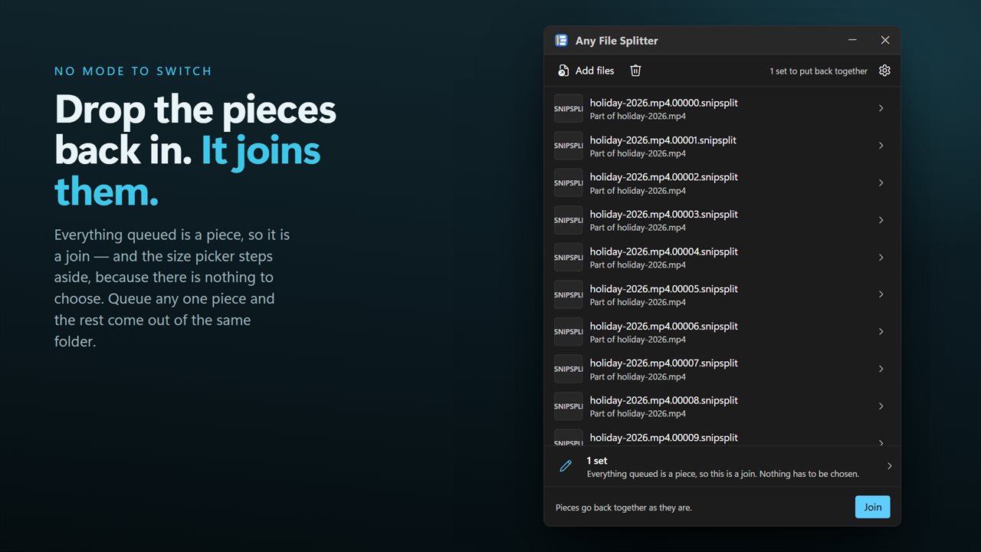
Task: Expand holiday-2026.mp4.00008.snipsplit row chevron
Action: [x=881, y=406]
